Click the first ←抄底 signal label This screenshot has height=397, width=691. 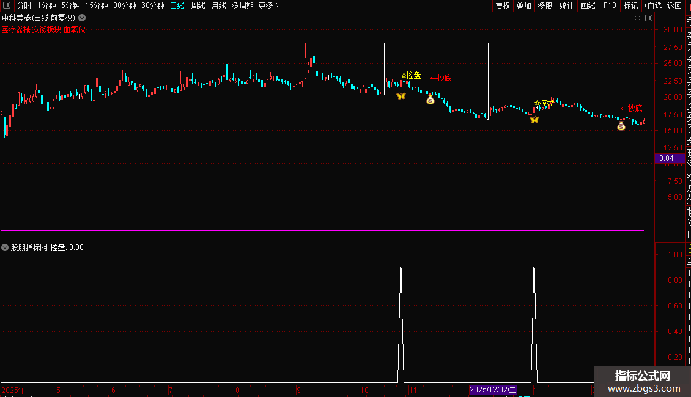click(x=441, y=78)
